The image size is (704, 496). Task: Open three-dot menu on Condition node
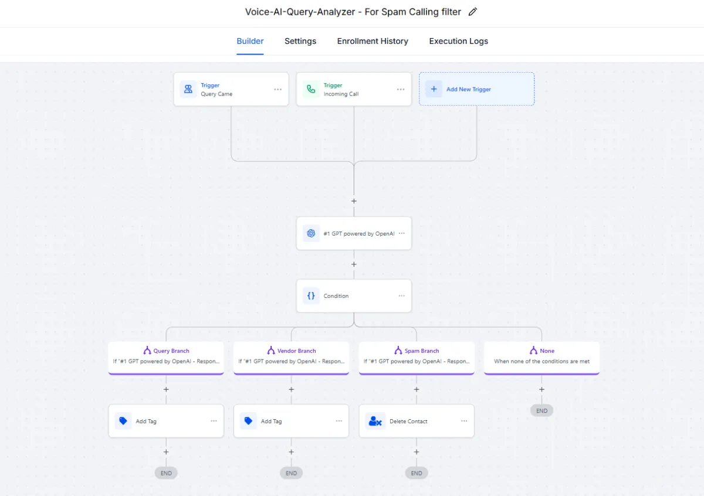(x=402, y=296)
